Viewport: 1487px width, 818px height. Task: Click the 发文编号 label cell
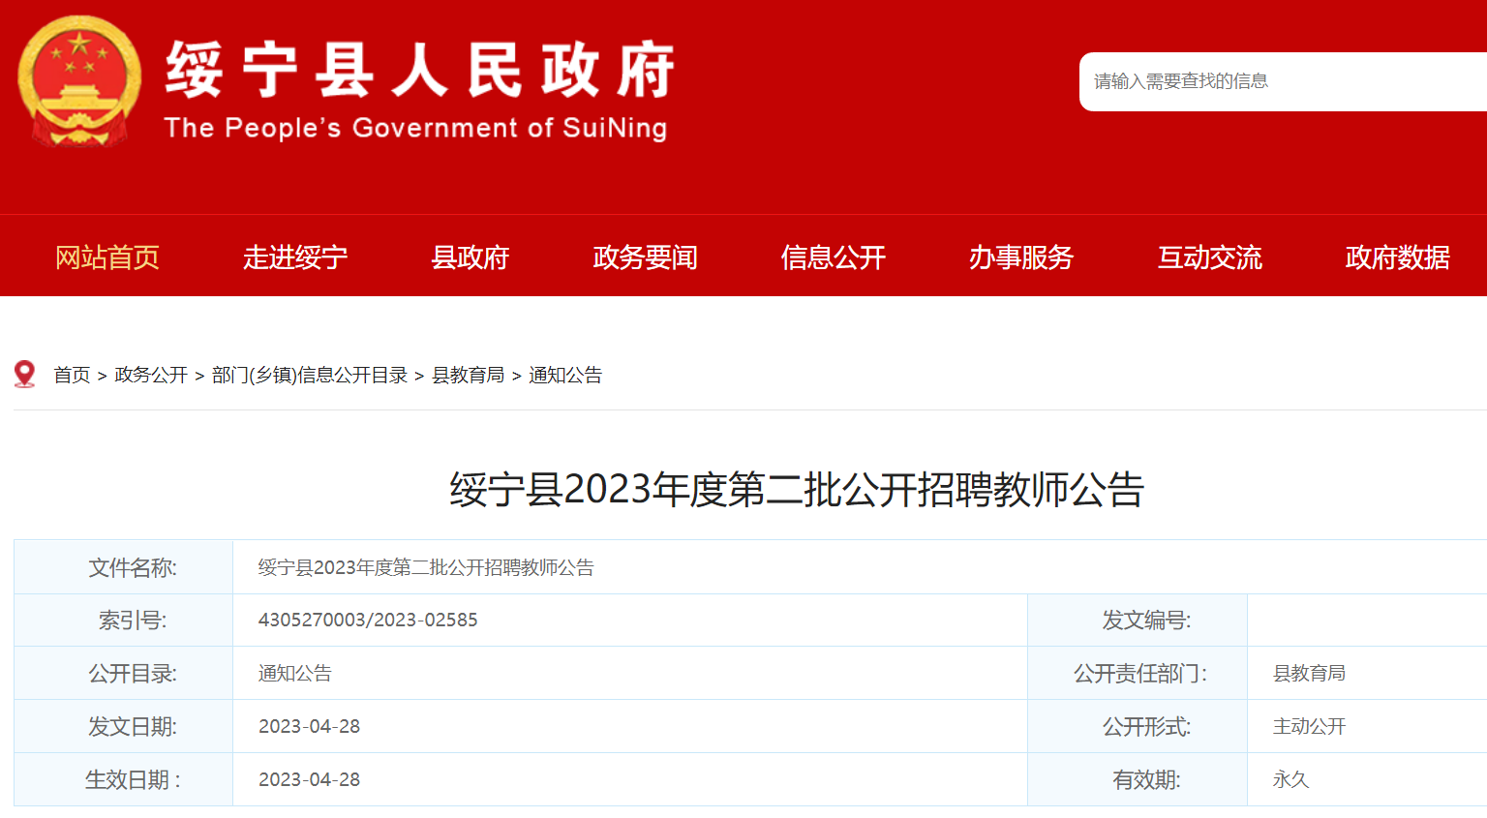point(1138,620)
